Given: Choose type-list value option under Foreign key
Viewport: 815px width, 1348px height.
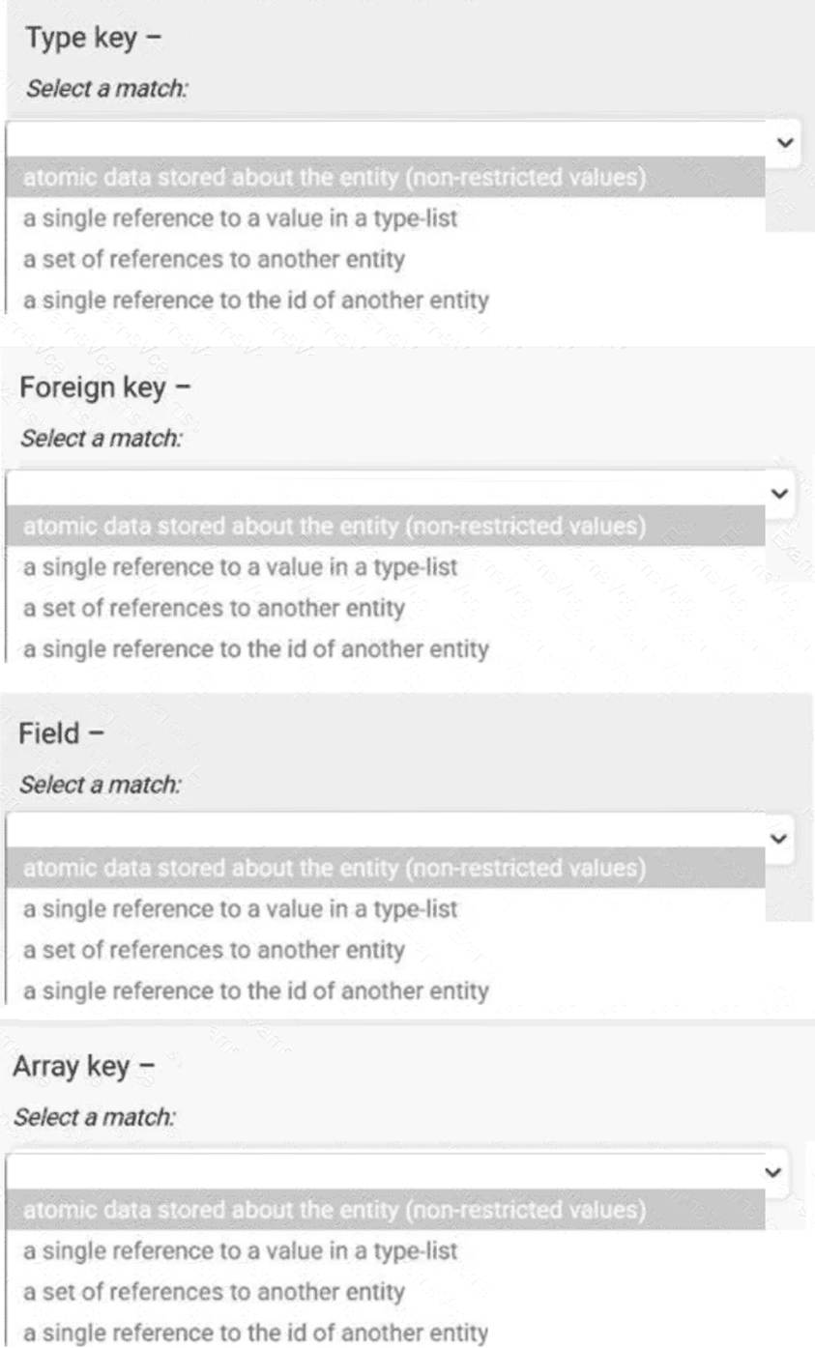Looking at the screenshot, I should (x=241, y=567).
